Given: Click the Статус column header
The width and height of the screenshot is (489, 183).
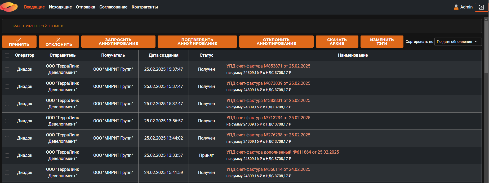Looking at the screenshot, I should pos(206,55).
